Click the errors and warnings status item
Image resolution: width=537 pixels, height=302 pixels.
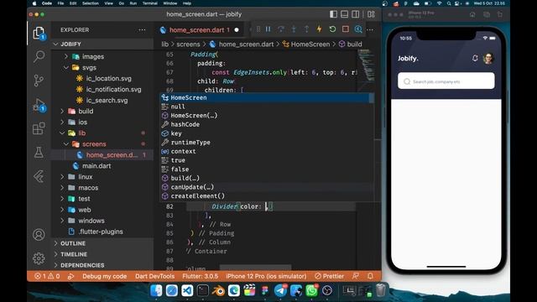pyautogui.click(x=47, y=276)
